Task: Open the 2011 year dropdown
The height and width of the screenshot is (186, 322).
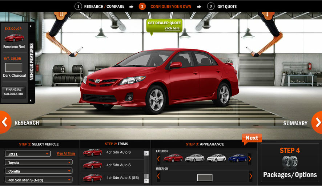Action: click(28, 154)
